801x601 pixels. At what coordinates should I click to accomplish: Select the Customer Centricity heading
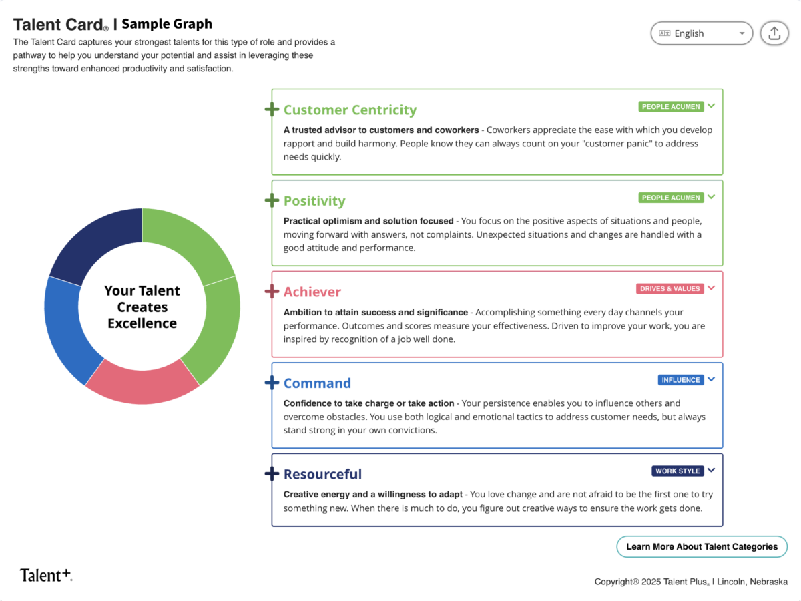click(x=350, y=110)
